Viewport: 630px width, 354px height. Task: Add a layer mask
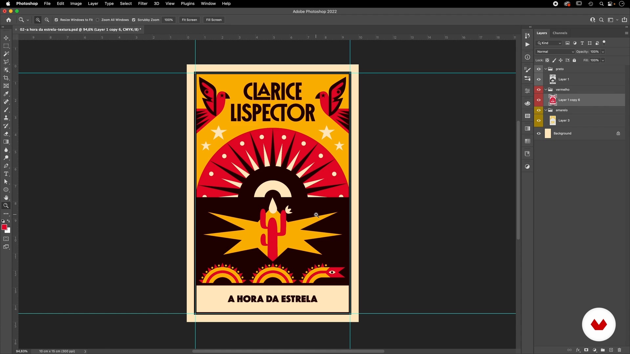(x=586, y=350)
